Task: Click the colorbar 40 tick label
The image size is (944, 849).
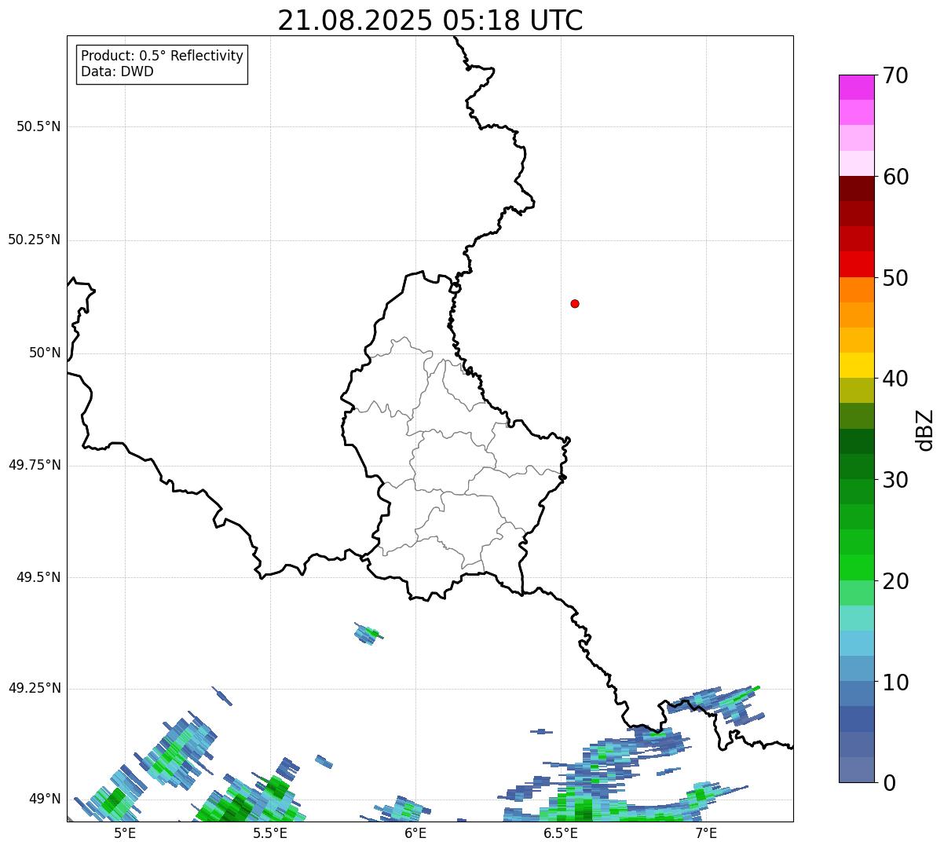Action: tap(895, 379)
